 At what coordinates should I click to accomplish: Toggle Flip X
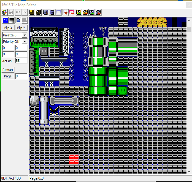click(x=8, y=28)
